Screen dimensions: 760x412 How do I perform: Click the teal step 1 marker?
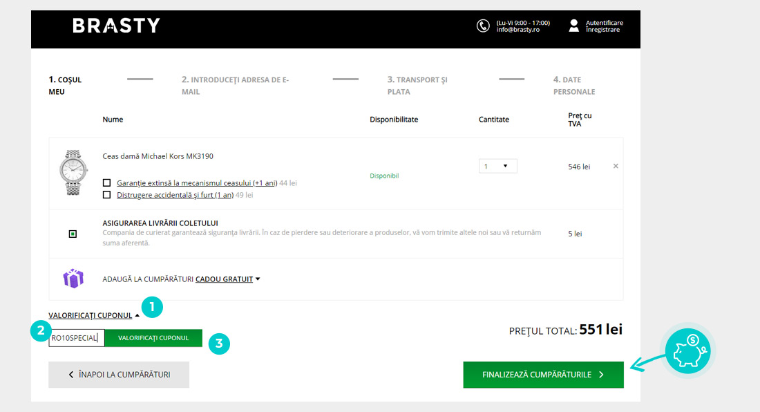pos(151,308)
